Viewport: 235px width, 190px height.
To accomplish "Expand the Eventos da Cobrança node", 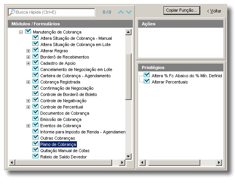I will point(28,126).
